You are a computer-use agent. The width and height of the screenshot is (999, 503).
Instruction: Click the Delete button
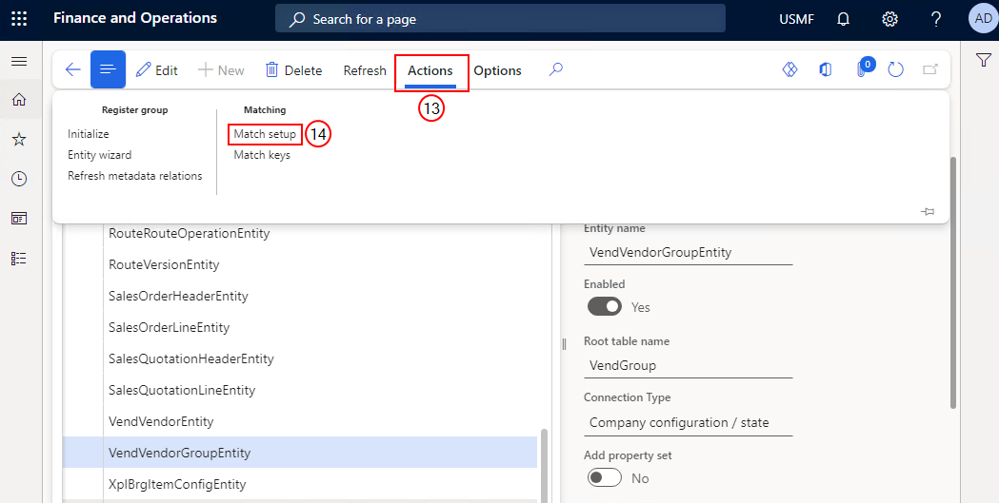(x=293, y=70)
